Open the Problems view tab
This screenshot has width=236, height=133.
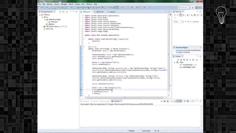85,101
